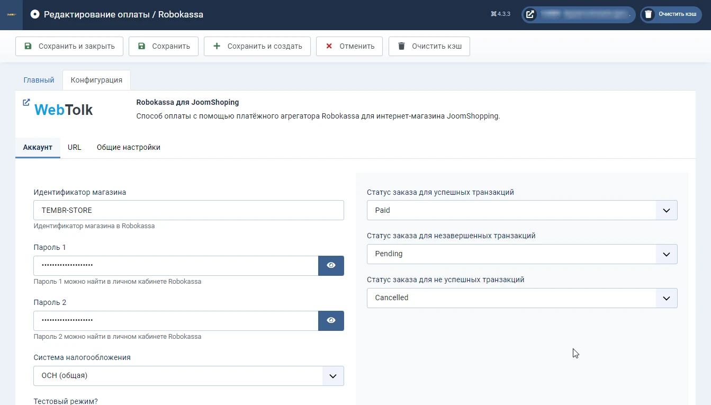Click the Идентификатор магазина input field
This screenshot has width=711, height=405.
point(188,210)
